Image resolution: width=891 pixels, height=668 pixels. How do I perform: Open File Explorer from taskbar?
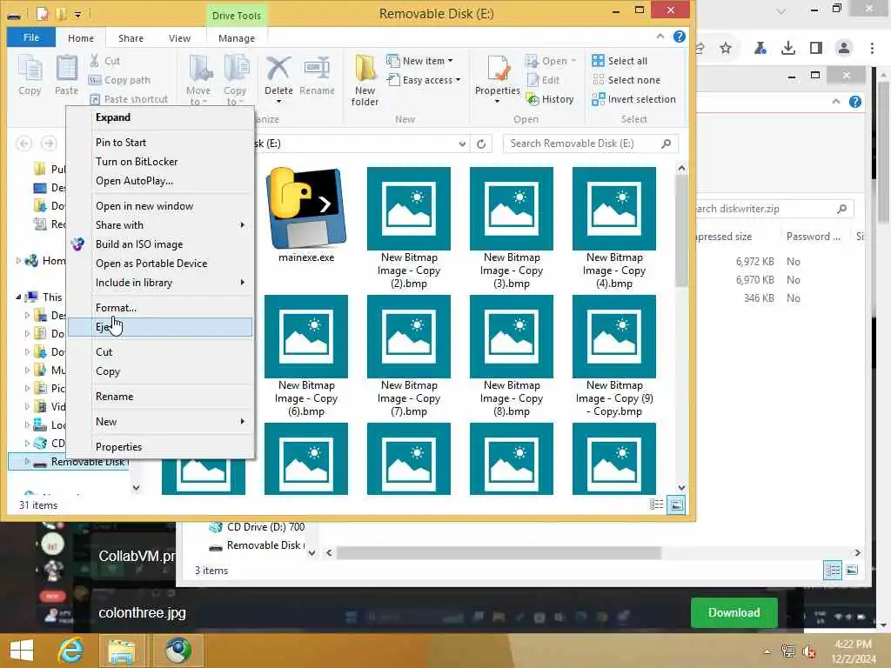click(122, 651)
